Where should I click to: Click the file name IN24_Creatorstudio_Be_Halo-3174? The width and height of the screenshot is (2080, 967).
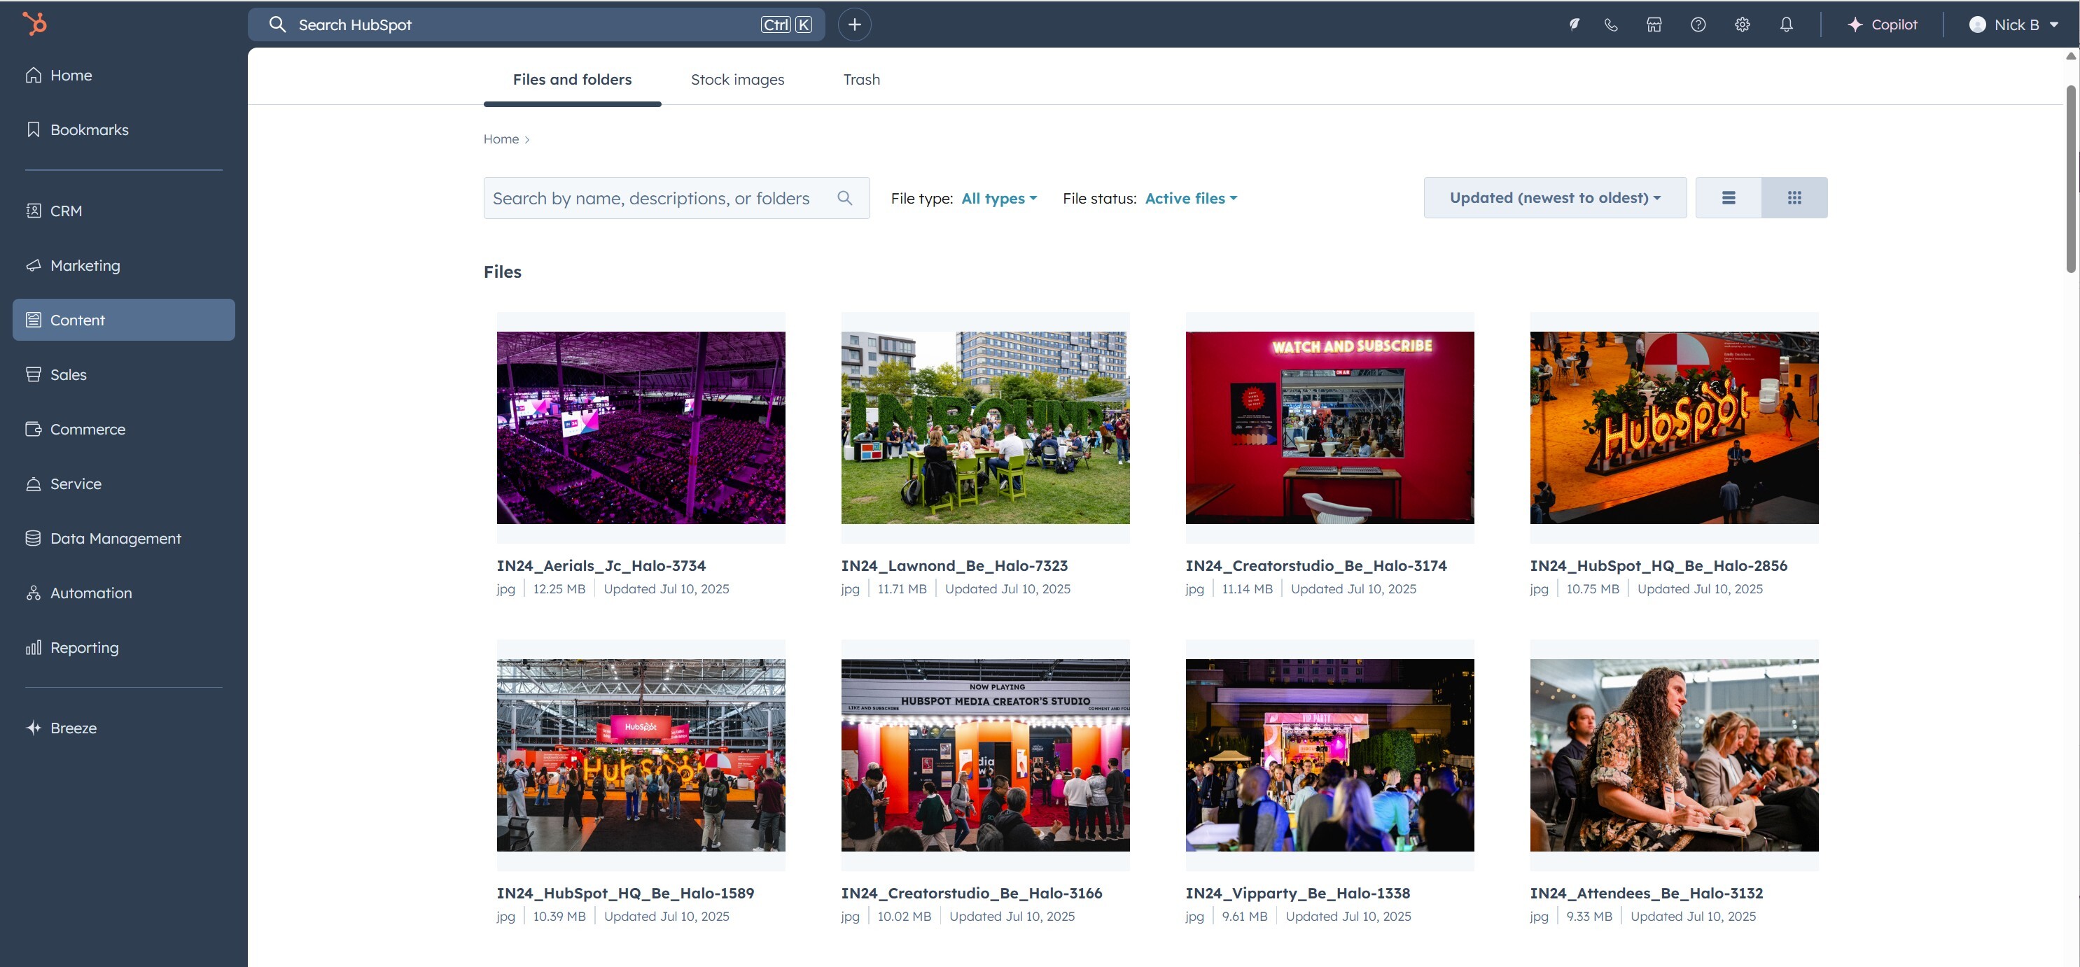[1316, 566]
